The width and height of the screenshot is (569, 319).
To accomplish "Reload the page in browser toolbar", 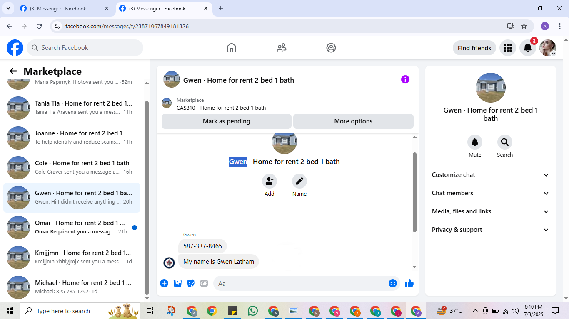I will tap(39, 26).
